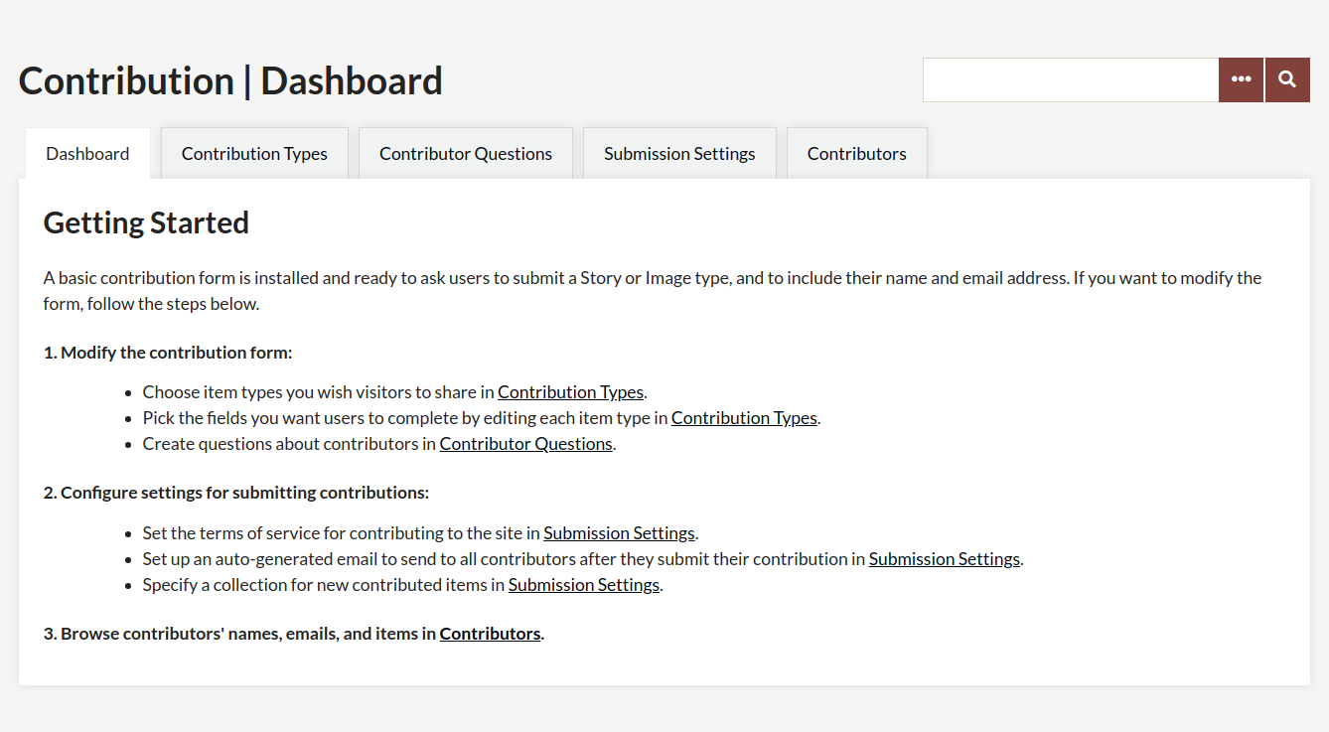1329x732 pixels.
Task: Select the Contributors tab
Action: [x=857, y=153]
